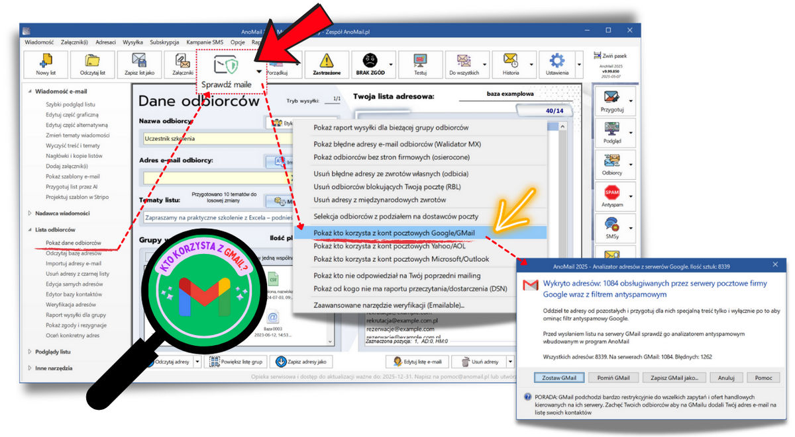Open the Adresaci menu

105,41
